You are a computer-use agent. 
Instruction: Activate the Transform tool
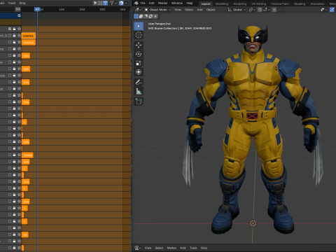139,72
